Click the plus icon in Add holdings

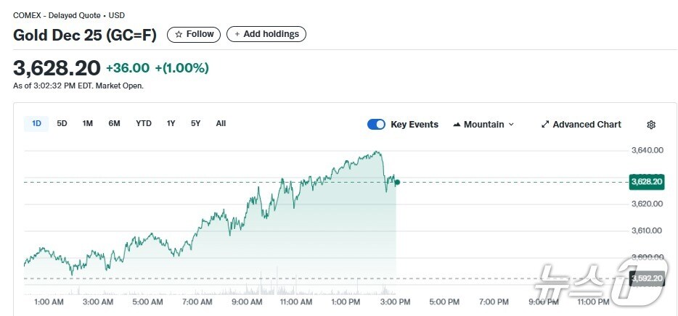pyautogui.click(x=237, y=34)
